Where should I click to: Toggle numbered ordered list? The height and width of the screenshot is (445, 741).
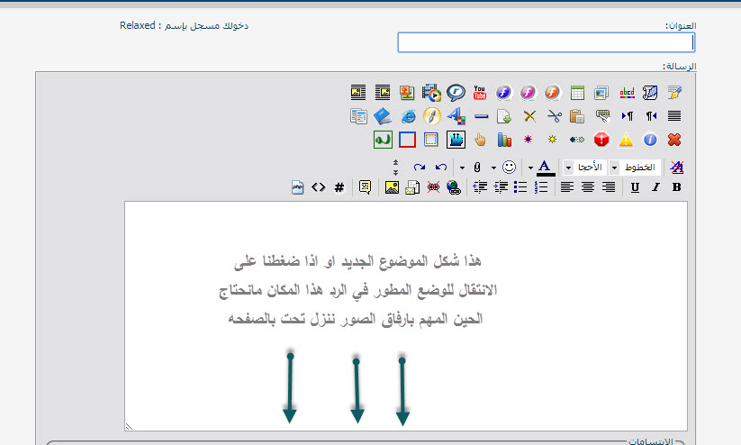point(540,187)
